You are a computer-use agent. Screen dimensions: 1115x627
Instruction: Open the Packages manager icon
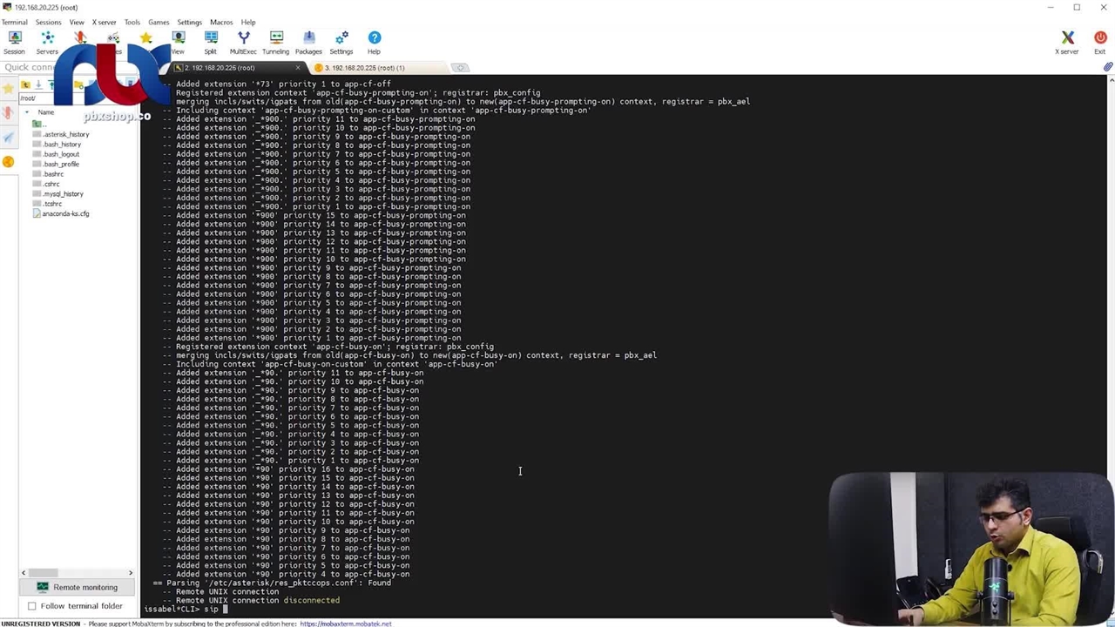pyautogui.click(x=308, y=42)
